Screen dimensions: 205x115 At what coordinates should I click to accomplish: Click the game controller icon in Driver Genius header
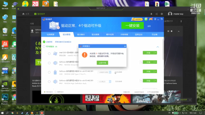pyautogui.click(x=151, y=19)
